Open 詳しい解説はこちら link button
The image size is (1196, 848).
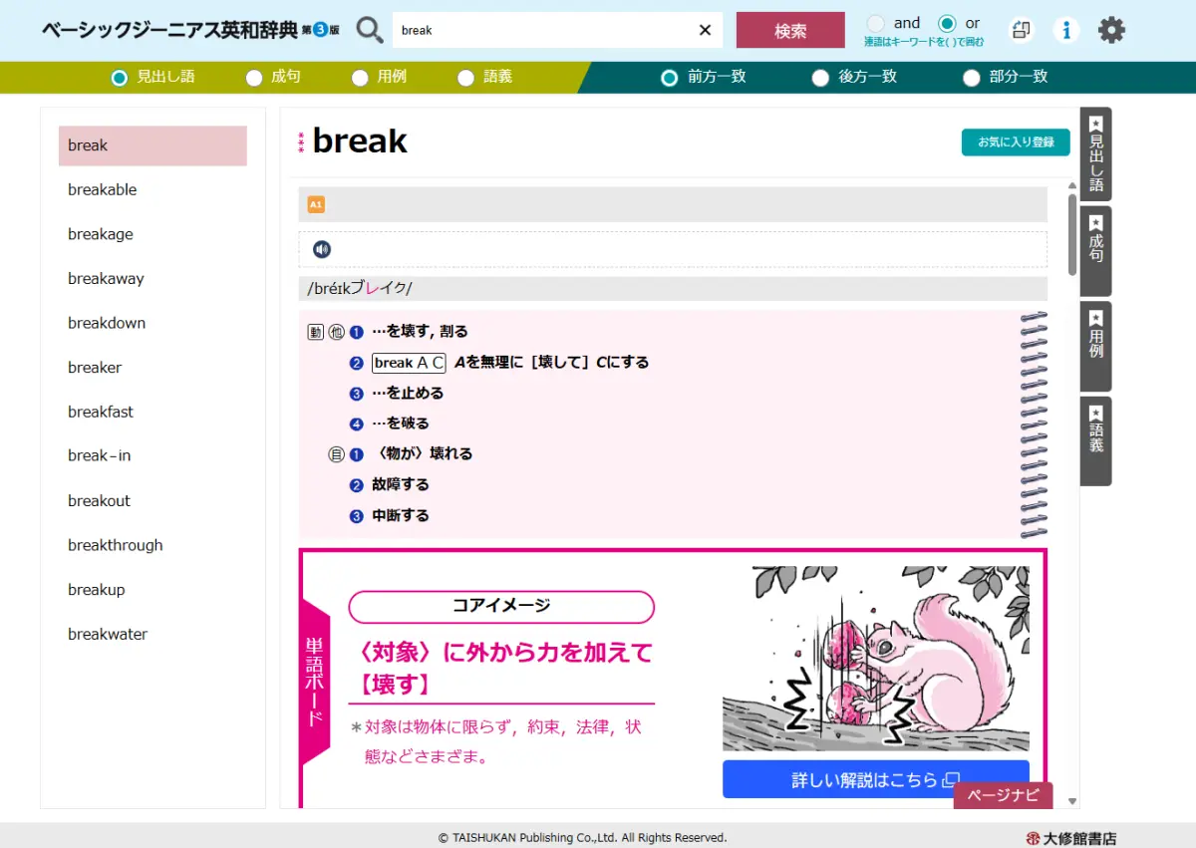[876, 780]
